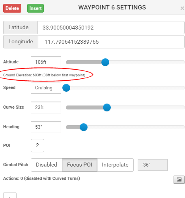185x198 pixels.
Task: Click the gimbal pitch -36° field
Action: click(x=153, y=165)
